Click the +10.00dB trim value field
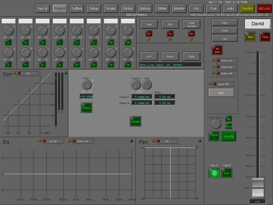Image resolution: width=273 pixels, height=205 pixels. point(87,96)
